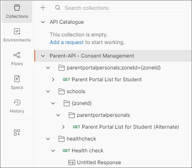This screenshot has width=192, height=168.
Task: Open GET Parent Portal List for Student
Action: (102, 80)
